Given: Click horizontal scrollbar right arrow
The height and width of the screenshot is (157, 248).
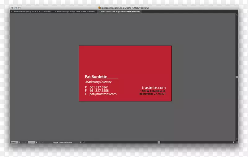Looking at the screenshot, I should (x=234, y=142).
